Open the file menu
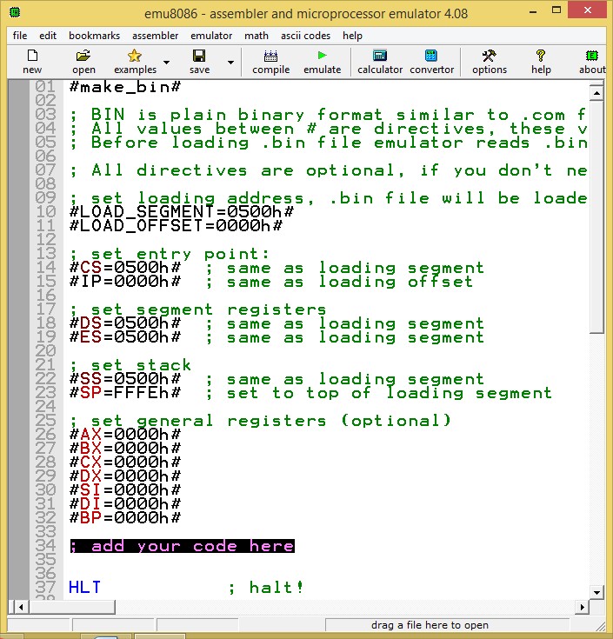The width and height of the screenshot is (613, 639). pyautogui.click(x=20, y=36)
